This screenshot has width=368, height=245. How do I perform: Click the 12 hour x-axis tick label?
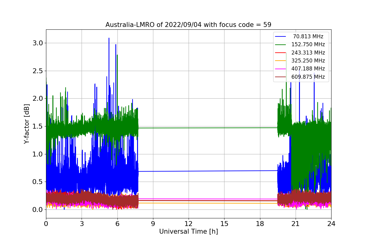pos(189,224)
